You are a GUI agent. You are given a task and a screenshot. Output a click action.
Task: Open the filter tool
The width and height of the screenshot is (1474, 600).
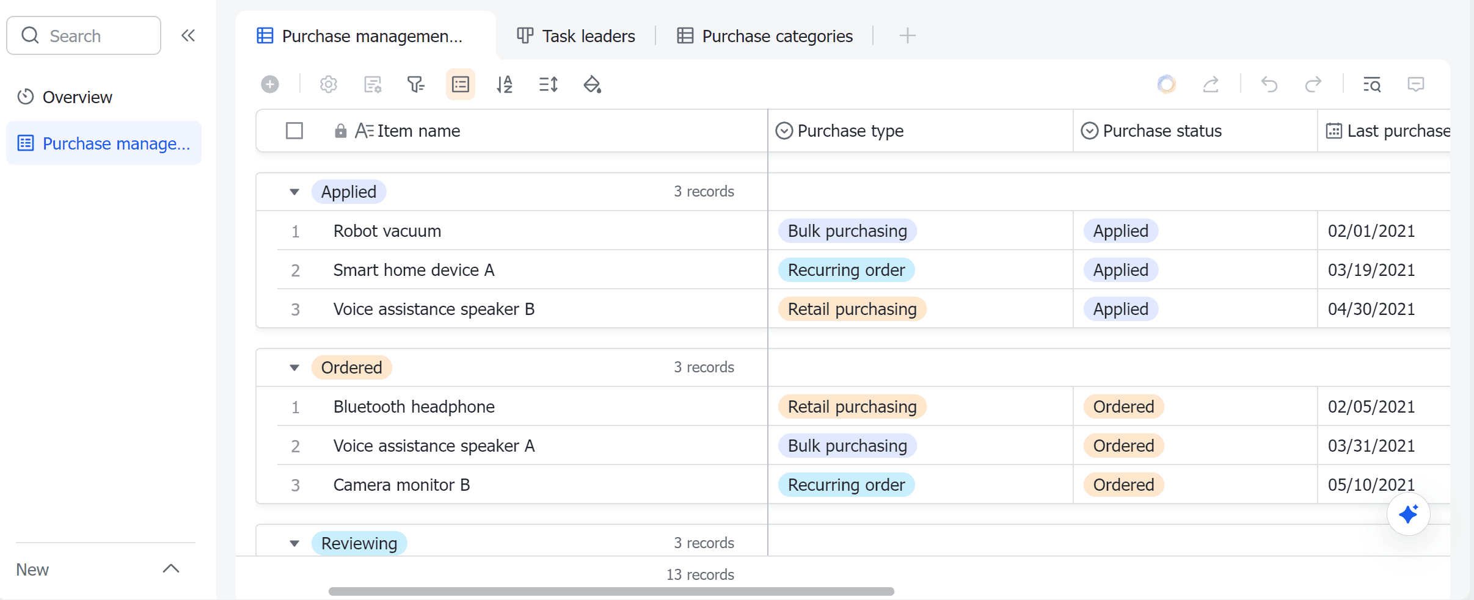coord(416,84)
